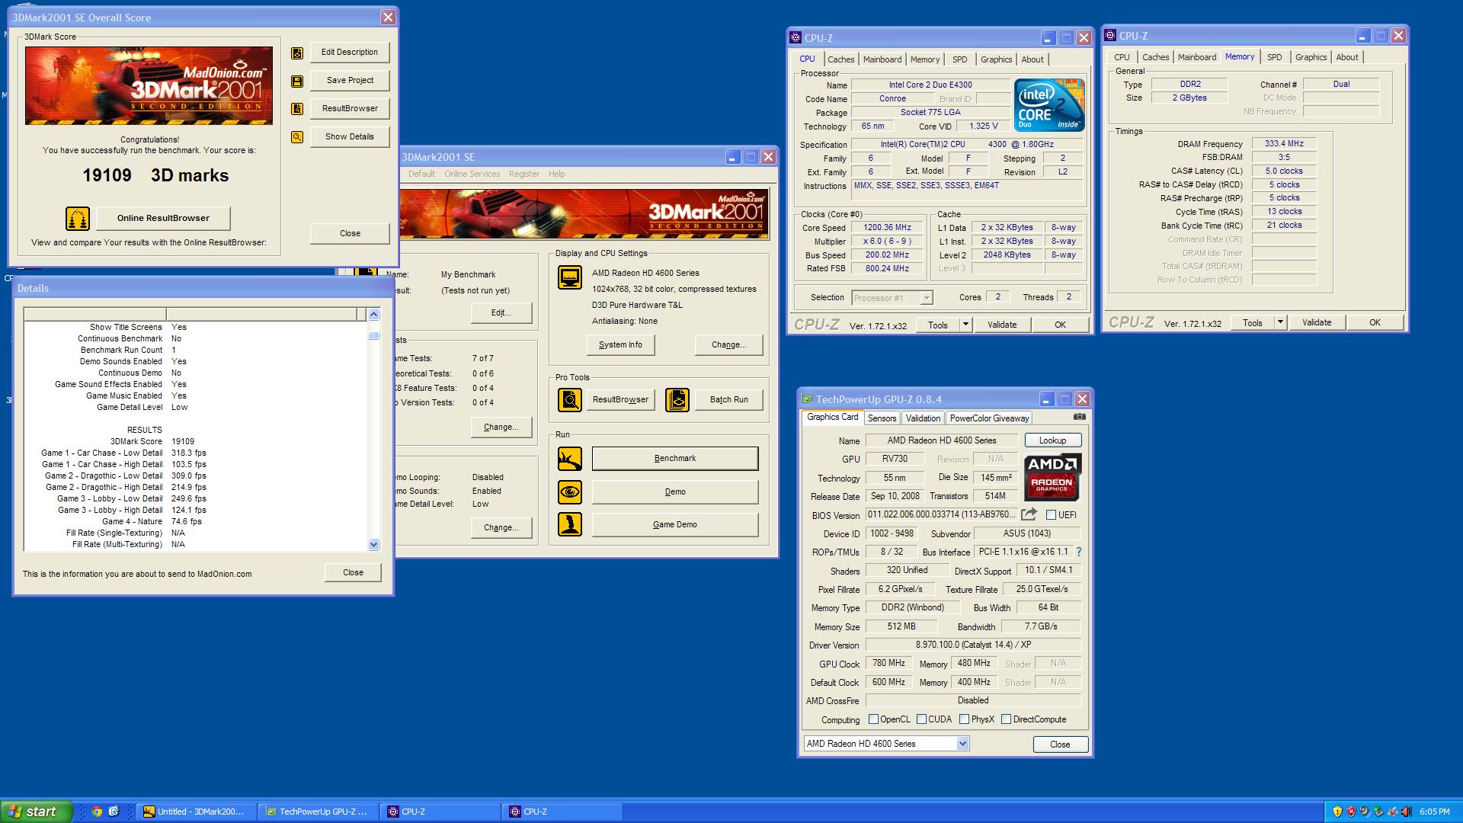The image size is (1463, 823).
Task: Click the Game Demo joystick icon
Action: pos(570,524)
